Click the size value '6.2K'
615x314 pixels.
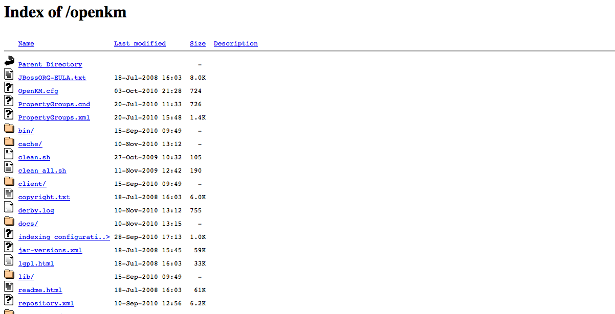197,303
